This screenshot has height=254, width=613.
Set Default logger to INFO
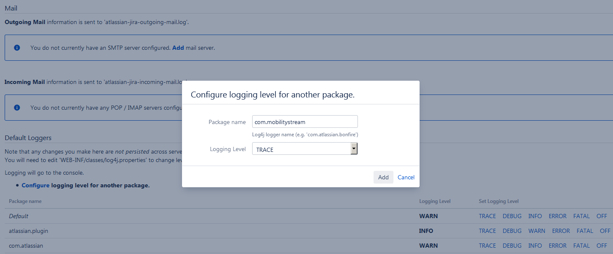point(535,216)
